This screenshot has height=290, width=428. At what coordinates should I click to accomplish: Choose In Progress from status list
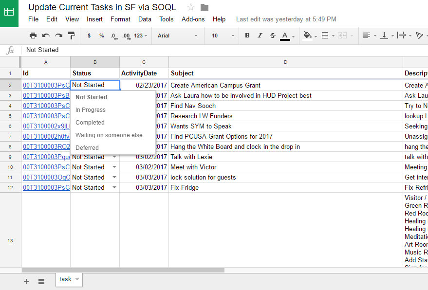click(113, 109)
